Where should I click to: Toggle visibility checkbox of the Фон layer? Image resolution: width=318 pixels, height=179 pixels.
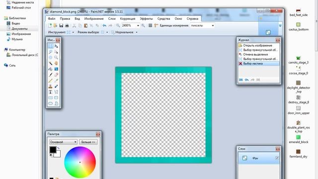tap(277, 158)
